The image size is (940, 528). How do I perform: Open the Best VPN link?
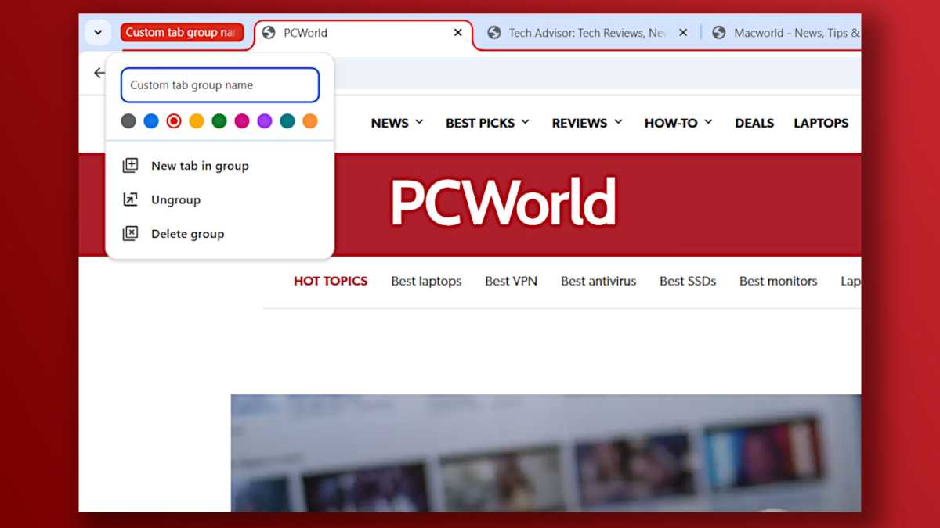tap(511, 281)
